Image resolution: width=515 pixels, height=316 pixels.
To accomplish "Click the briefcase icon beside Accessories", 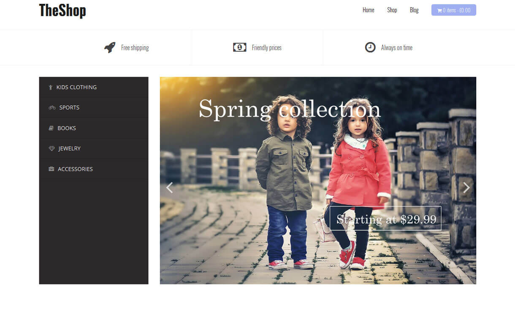I will point(51,169).
